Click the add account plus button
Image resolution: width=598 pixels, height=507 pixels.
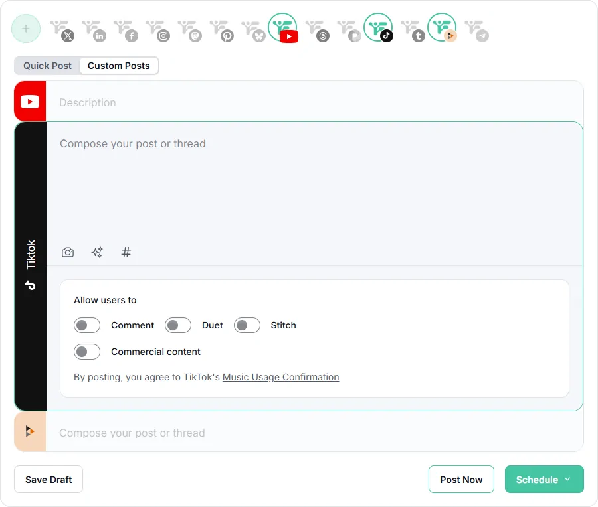(x=26, y=29)
